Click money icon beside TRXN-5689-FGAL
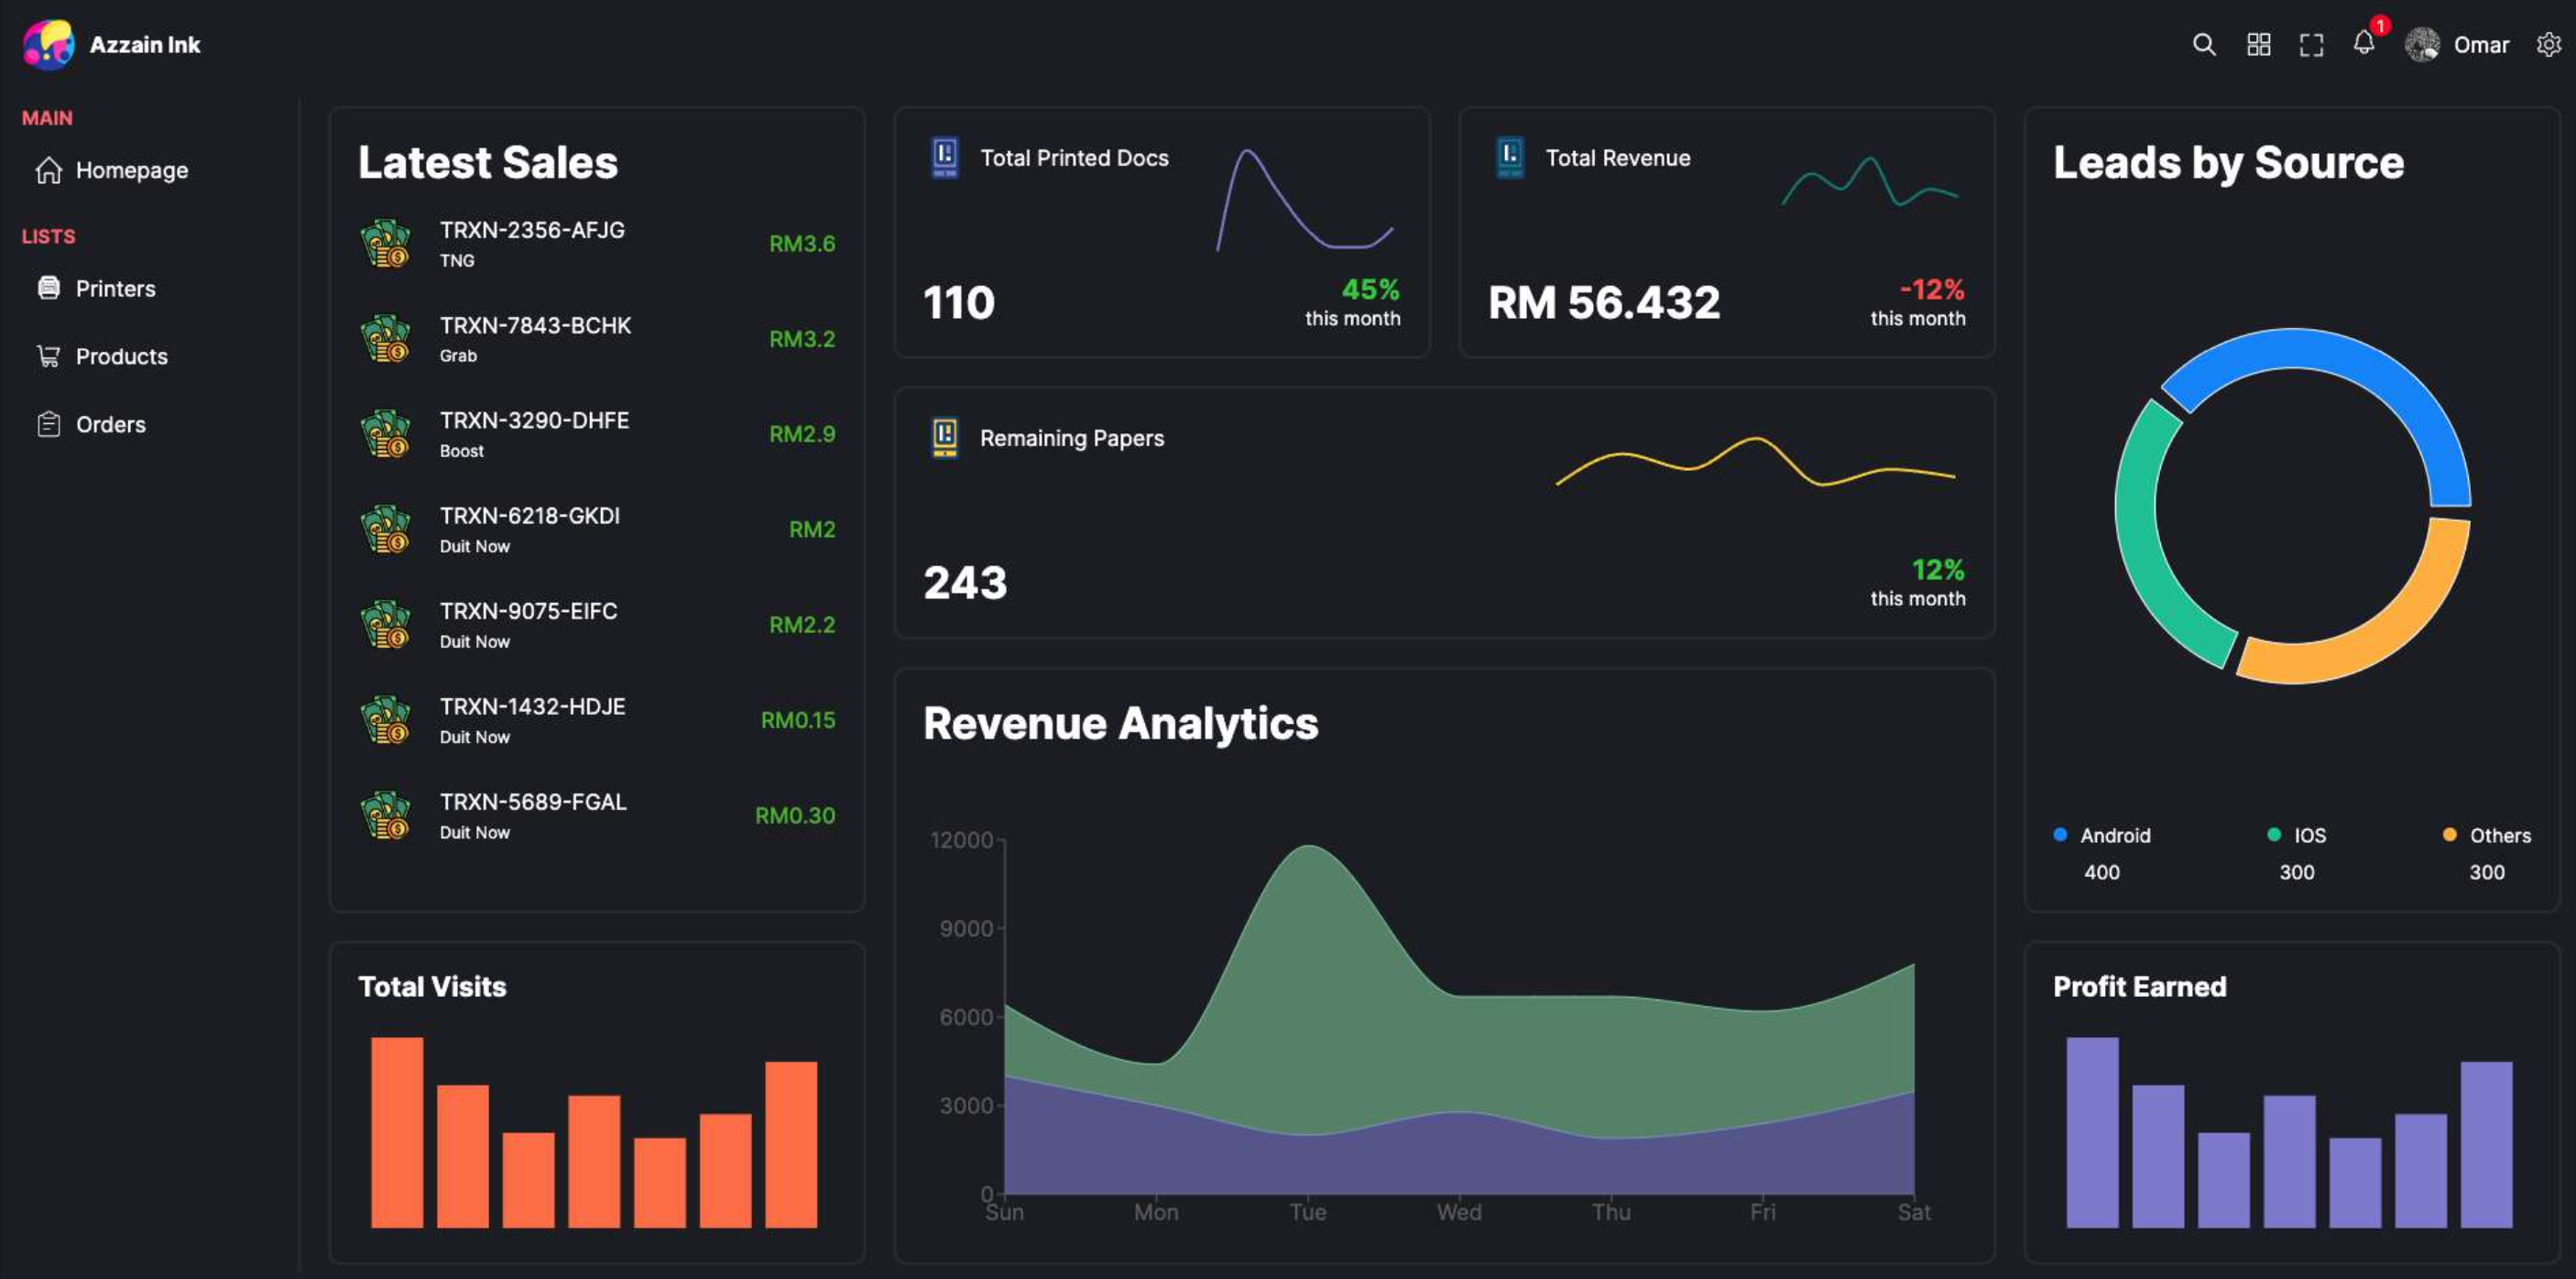The width and height of the screenshot is (2576, 1279). (x=385, y=815)
